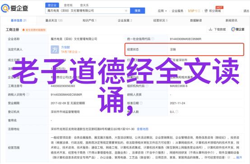Click the 工商注册 section heading
This screenshot has width=250, height=164.
coord(12,30)
